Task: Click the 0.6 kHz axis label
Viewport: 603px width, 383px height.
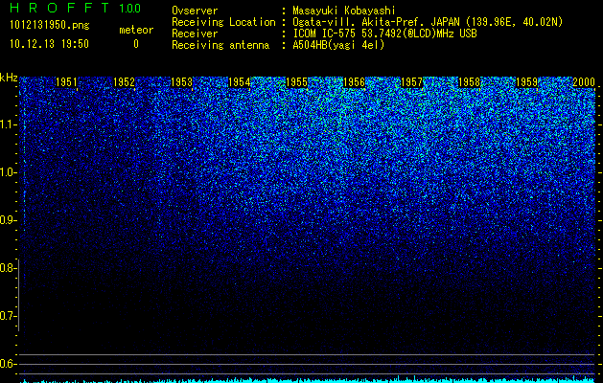Action: click(x=7, y=364)
